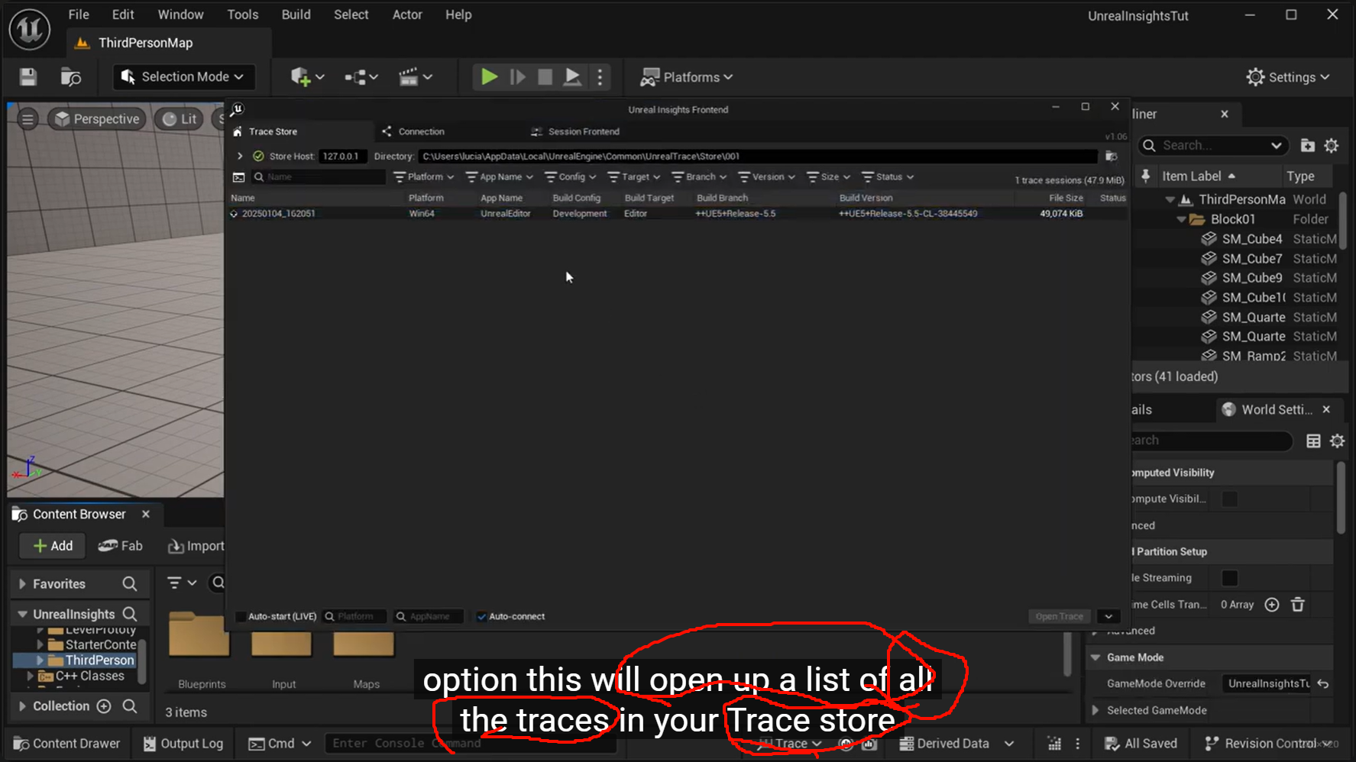This screenshot has width=1356, height=762.
Task: Click the pin column icon in the Outliner header
Action: (x=1145, y=176)
